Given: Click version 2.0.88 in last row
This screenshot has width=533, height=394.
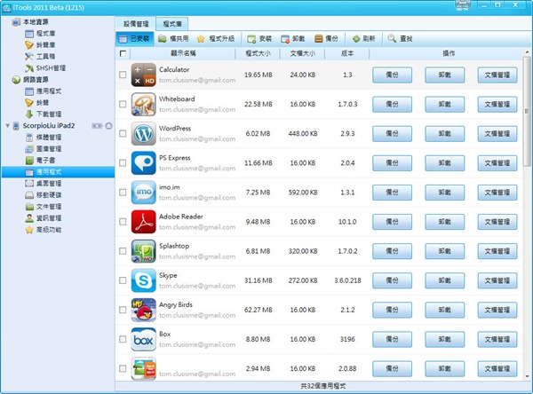Looking at the screenshot, I should (347, 368).
